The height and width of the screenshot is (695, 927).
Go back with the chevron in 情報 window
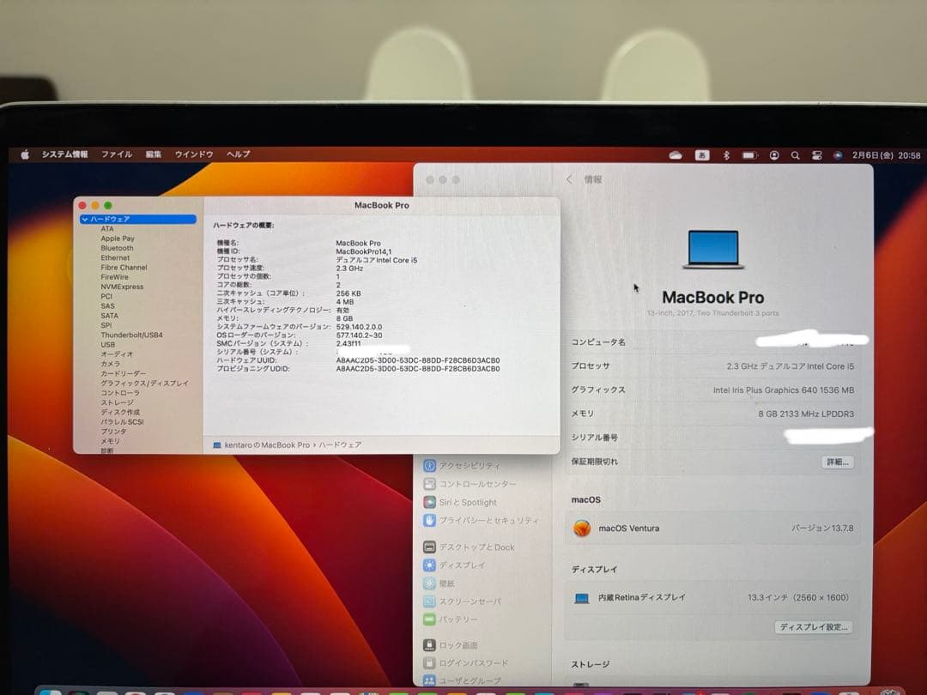pyautogui.click(x=569, y=179)
